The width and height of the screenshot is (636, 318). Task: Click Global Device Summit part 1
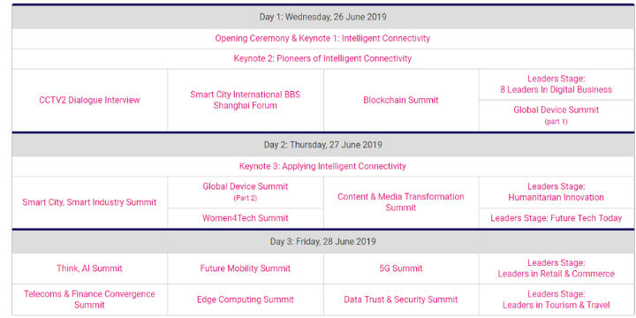click(556, 115)
